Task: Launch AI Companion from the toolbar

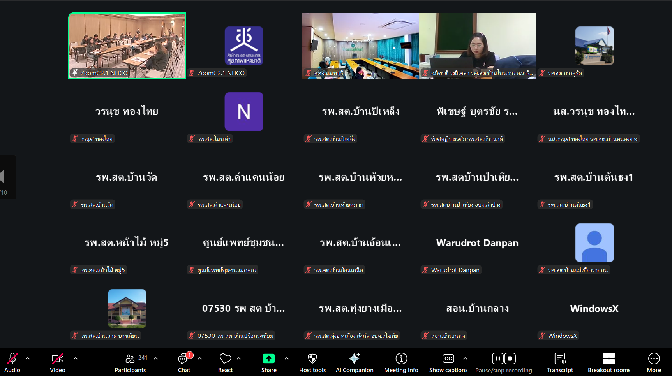Action: [354, 358]
